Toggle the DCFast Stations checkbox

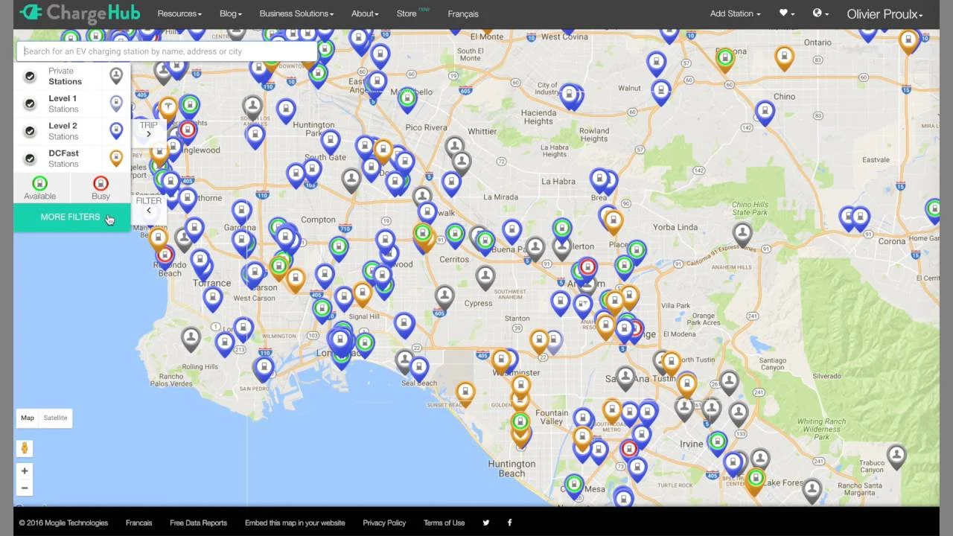click(30, 159)
